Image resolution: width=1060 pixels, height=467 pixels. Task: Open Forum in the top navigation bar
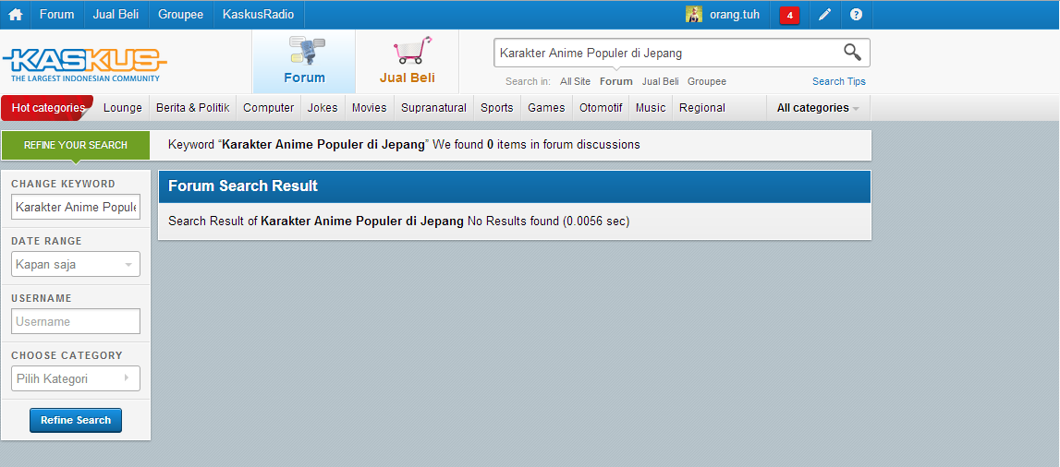[x=56, y=14]
